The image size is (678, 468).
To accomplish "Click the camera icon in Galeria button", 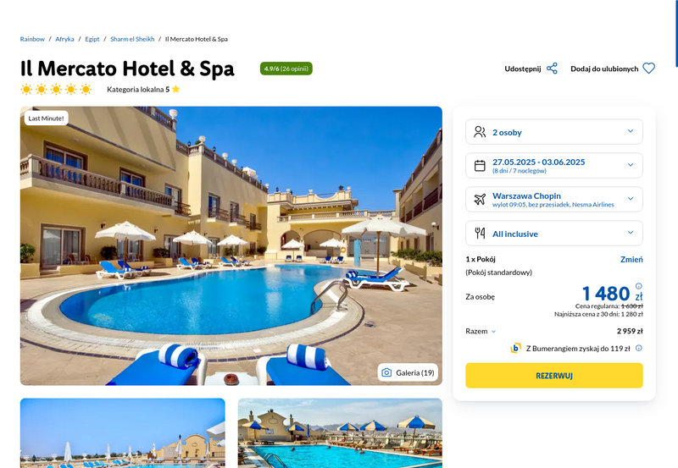I will [x=386, y=372].
